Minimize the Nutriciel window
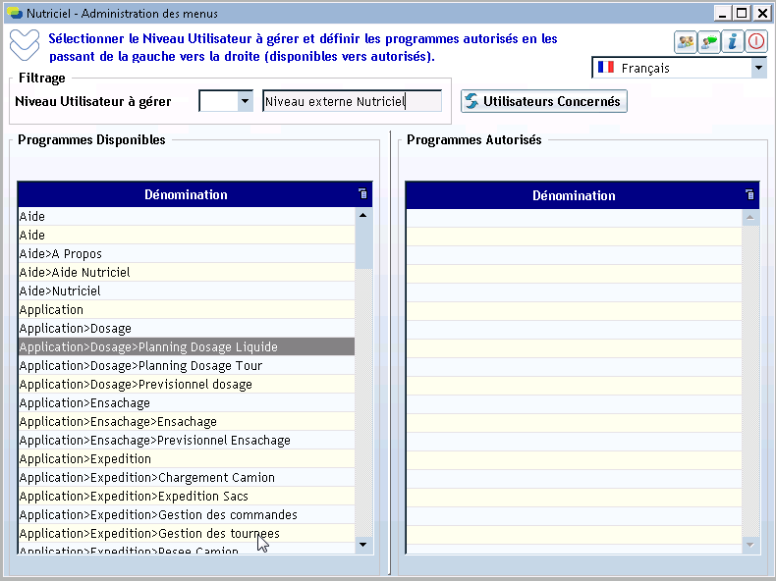Screen dimensions: 776x581 point(723,14)
